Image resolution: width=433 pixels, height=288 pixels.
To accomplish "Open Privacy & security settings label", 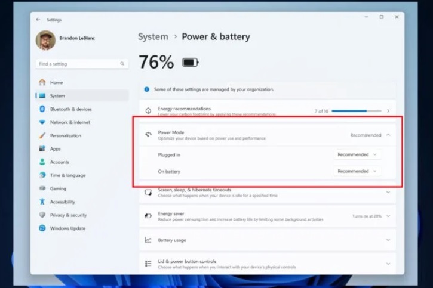I will tap(68, 215).
